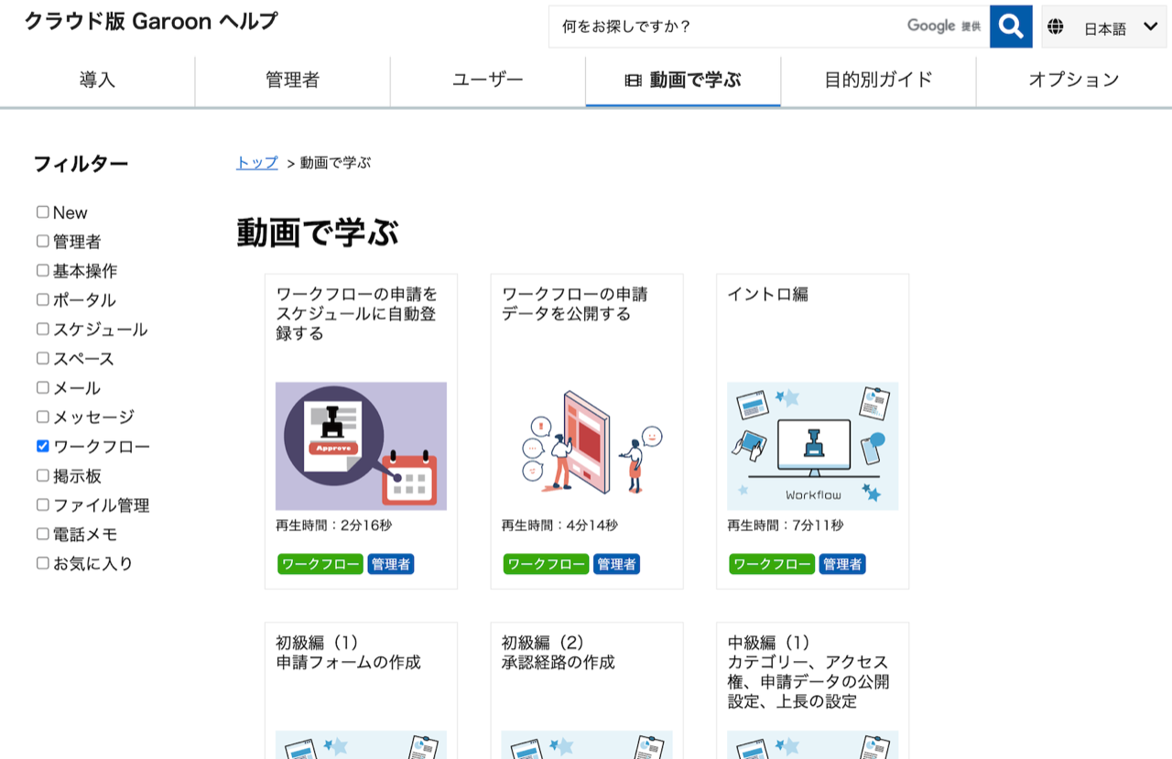Open the Workflow monitor thumbnail for イントロ編
This screenshot has height=759, width=1172.
[x=812, y=446]
